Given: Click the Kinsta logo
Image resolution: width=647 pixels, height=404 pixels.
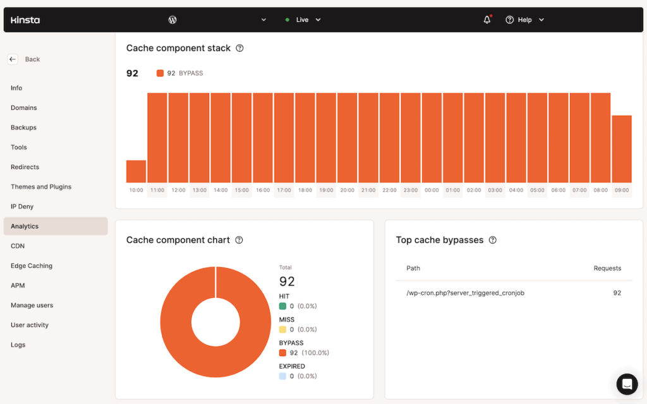Looking at the screenshot, I should pos(25,20).
